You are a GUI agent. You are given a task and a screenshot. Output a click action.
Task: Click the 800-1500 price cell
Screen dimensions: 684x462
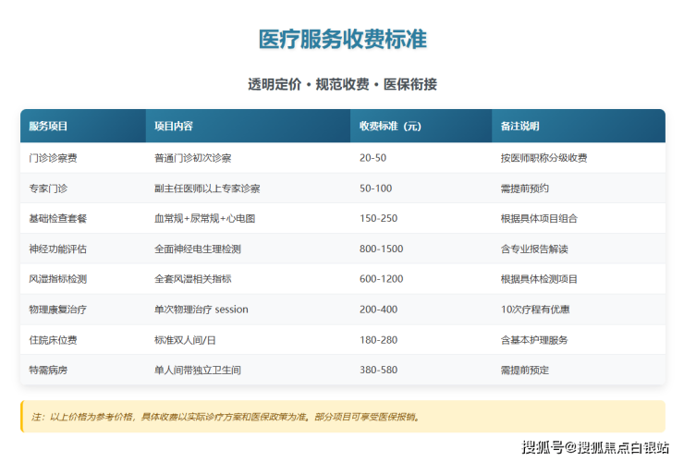pos(382,249)
